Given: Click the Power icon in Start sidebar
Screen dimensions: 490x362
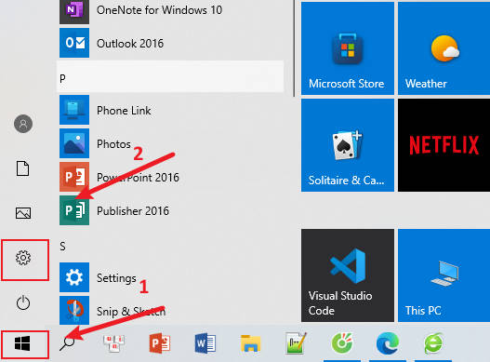Looking at the screenshot, I should (23, 302).
